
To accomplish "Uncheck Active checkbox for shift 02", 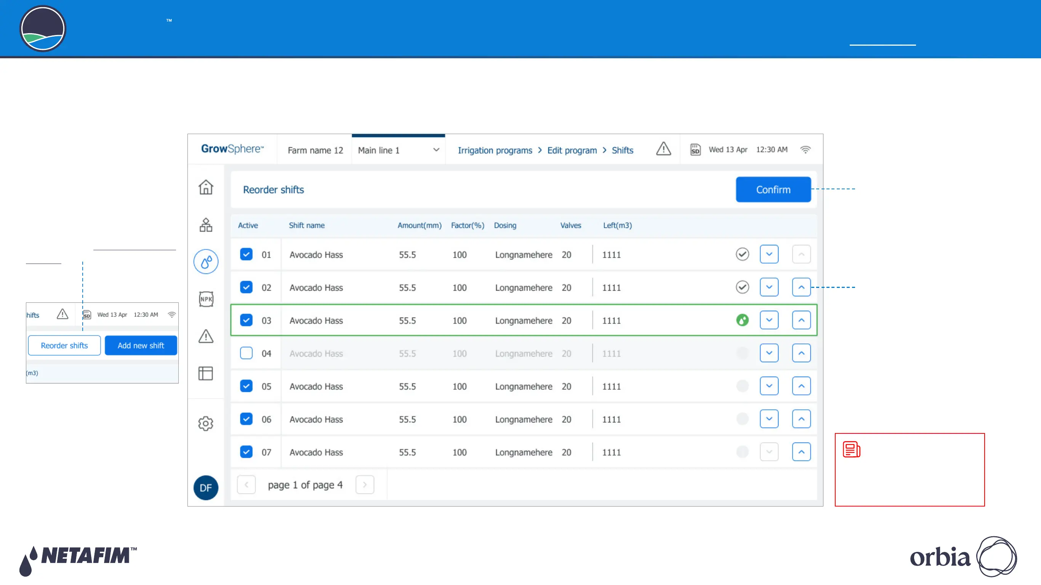I will coord(246,287).
